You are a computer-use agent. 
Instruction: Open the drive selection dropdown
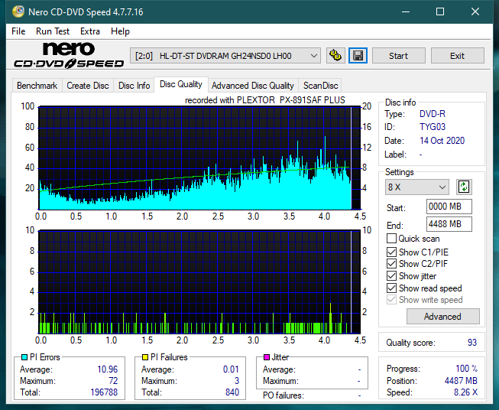(x=225, y=56)
